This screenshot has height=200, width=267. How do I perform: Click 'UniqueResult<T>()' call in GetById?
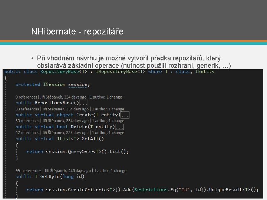pyautogui.click(x=232, y=190)
